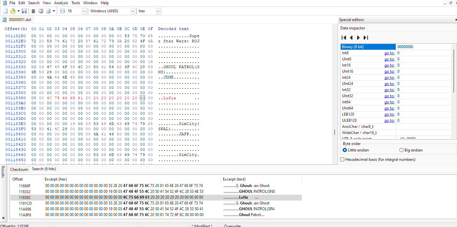Select the Binary (8 bit) row label
The height and width of the screenshot is (227, 457).
click(x=368, y=47)
